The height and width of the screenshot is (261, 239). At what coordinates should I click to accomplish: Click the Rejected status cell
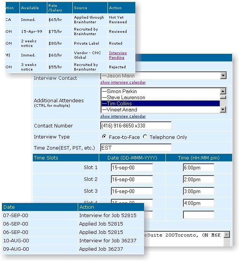pyautogui.click(x=122, y=67)
